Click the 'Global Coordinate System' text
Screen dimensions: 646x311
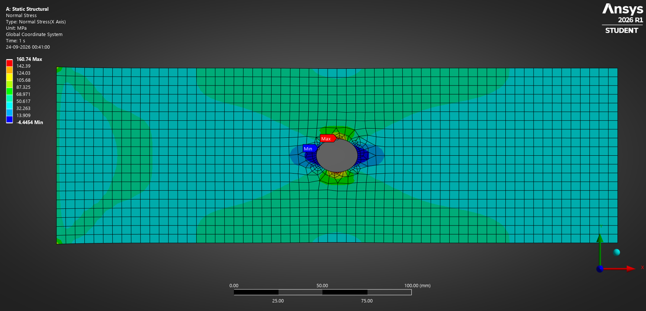[34, 35]
